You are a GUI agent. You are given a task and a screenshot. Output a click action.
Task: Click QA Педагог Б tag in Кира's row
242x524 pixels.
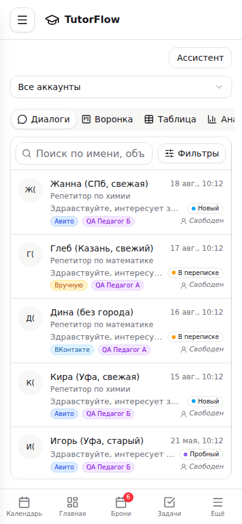109,414
